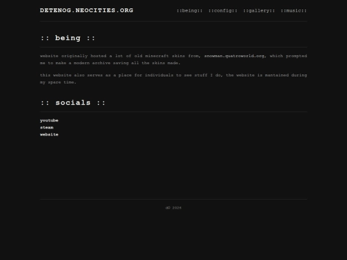This screenshot has height=260, width=347.
Task: Click the paragraph starting 'this website also serves'
Action: [x=173, y=79]
